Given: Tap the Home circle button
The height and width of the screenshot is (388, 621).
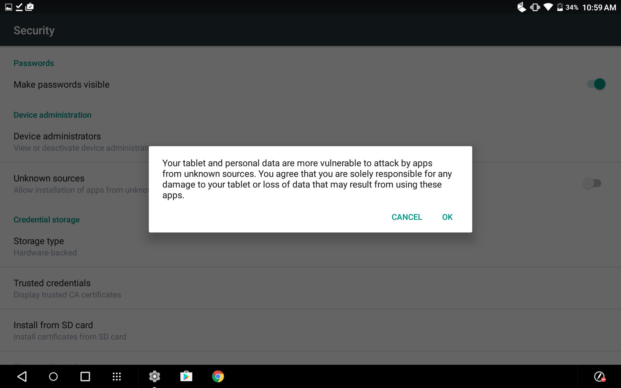Looking at the screenshot, I should [x=53, y=376].
